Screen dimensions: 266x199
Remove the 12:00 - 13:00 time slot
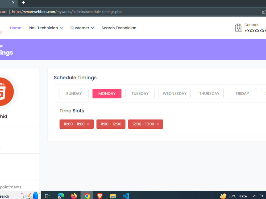158,124
